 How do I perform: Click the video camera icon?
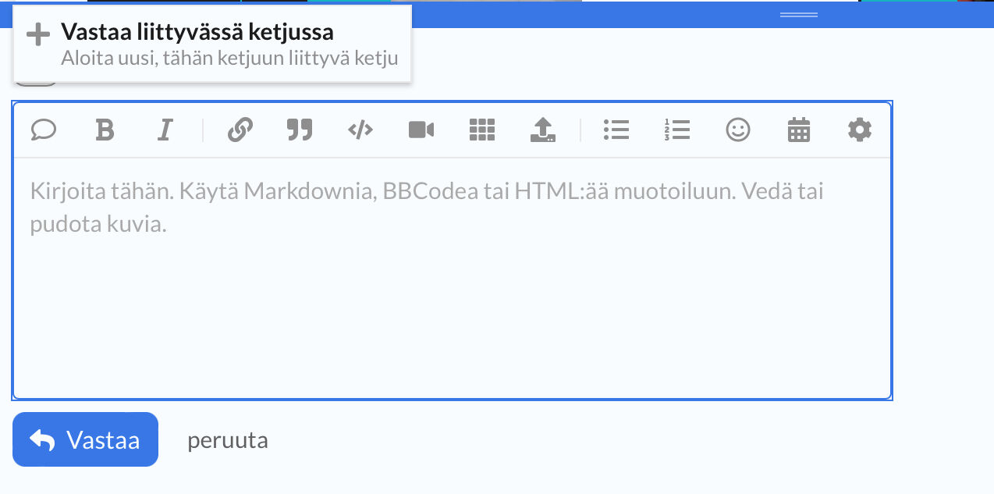[x=421, y=130]
